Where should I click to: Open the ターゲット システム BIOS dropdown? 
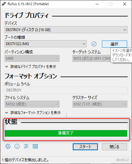[92, 58]
